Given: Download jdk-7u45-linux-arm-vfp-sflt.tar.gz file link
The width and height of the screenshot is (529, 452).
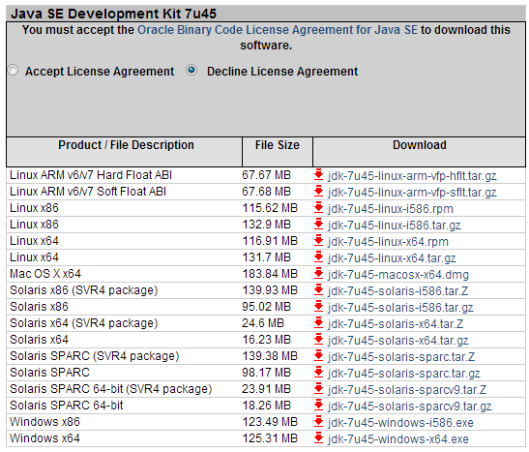Looking at the screenshot, I should point(412,193).
